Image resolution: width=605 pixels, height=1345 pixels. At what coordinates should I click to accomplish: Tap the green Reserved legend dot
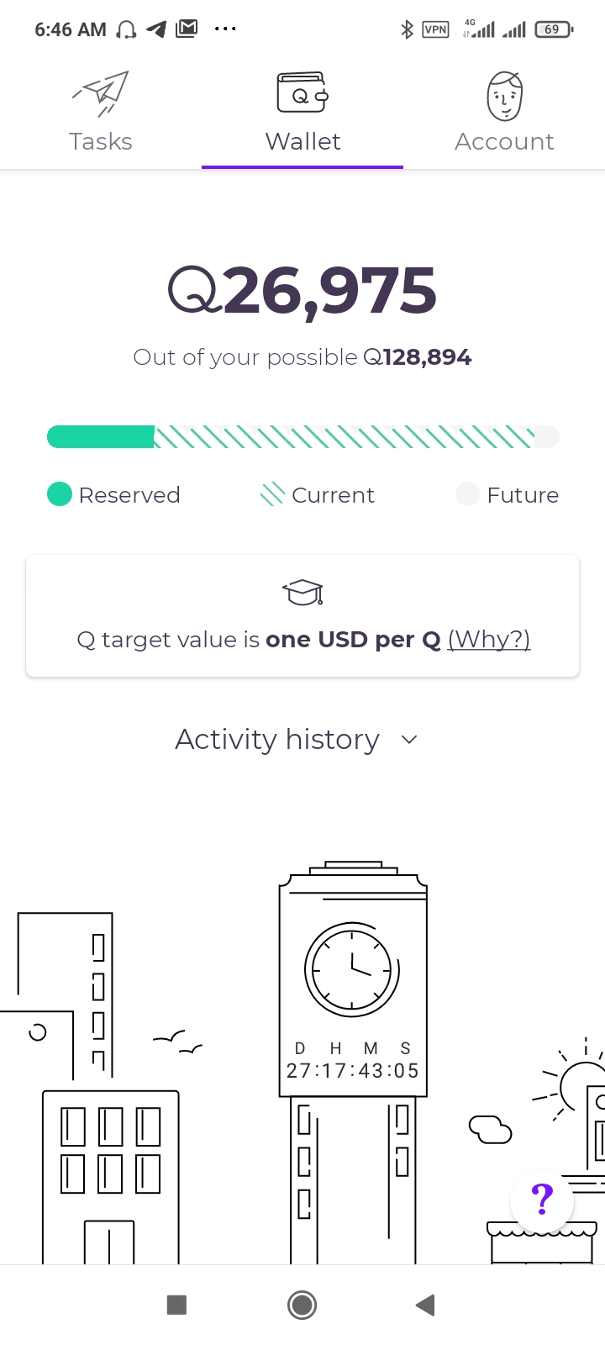pyautogui.click(x=60, y=494)
